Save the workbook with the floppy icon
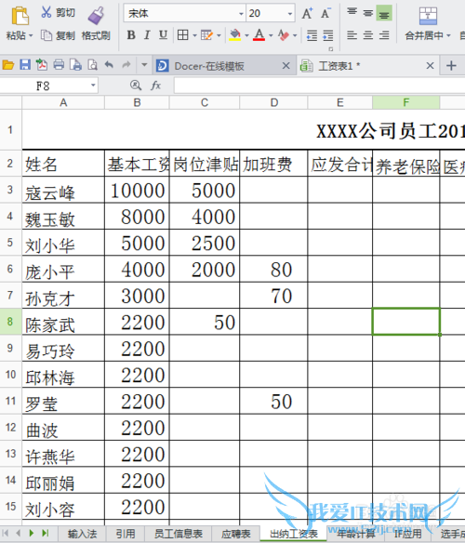This screenshot has width=465, height=543. pyautogui.click(x=25, y=65)
